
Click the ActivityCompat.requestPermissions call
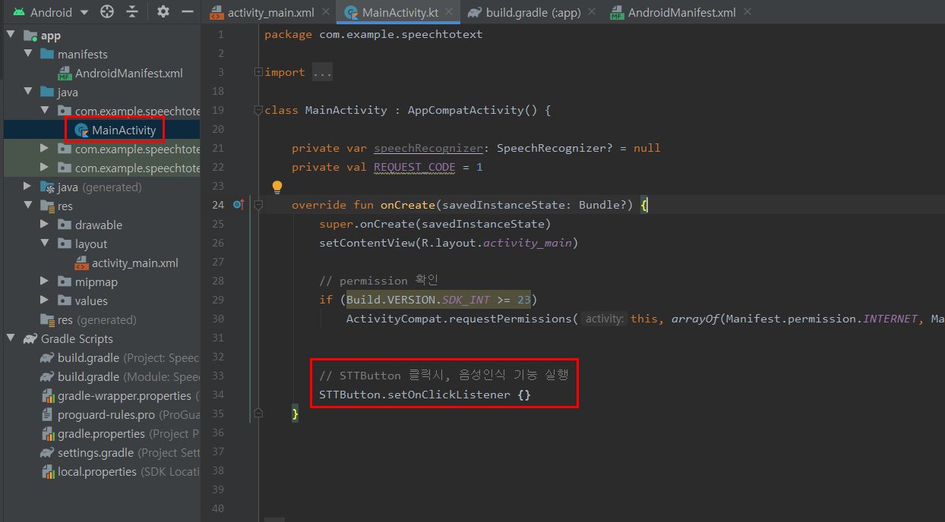pyautogui.click(x=462, y=319)
